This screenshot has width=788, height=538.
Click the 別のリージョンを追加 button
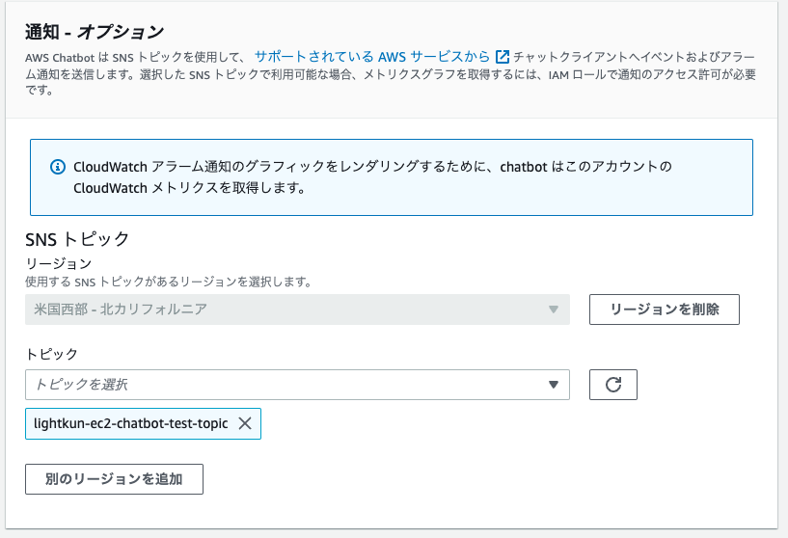pyautogui.click(x=114, y=479)
